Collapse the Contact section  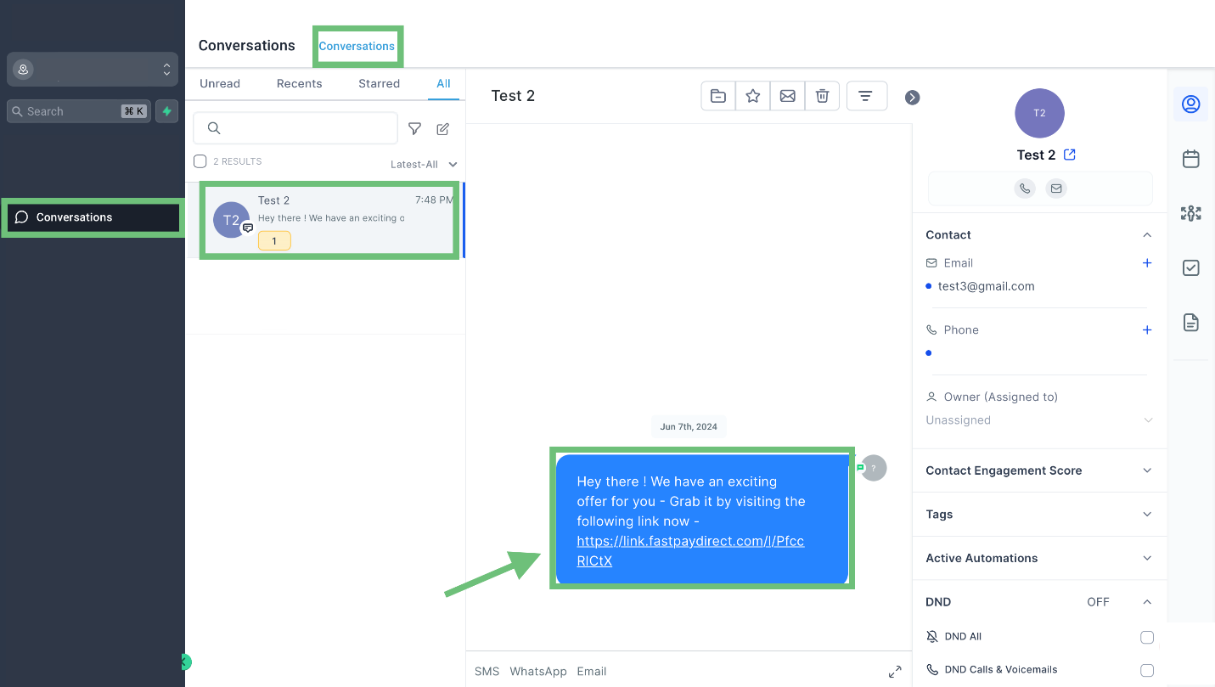tap(1147, 235)
